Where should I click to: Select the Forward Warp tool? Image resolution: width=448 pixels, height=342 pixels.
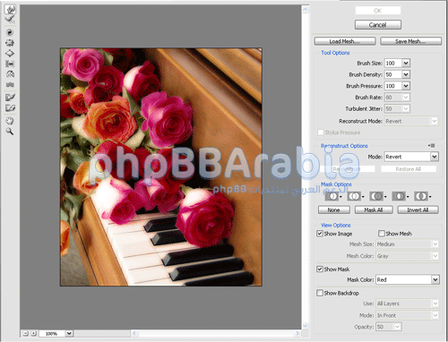point(10,9)
